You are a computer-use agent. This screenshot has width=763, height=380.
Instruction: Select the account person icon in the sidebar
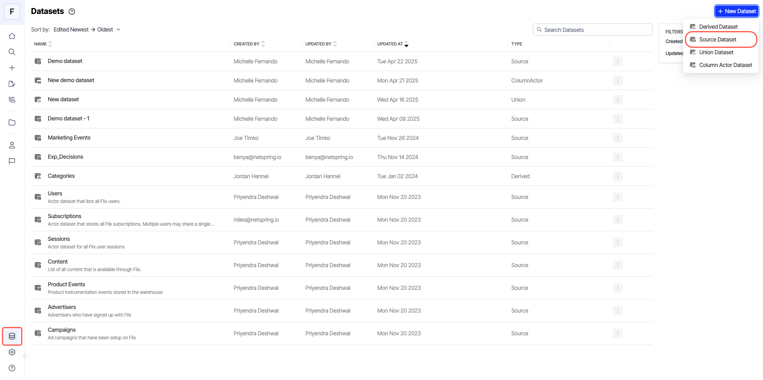12,145
